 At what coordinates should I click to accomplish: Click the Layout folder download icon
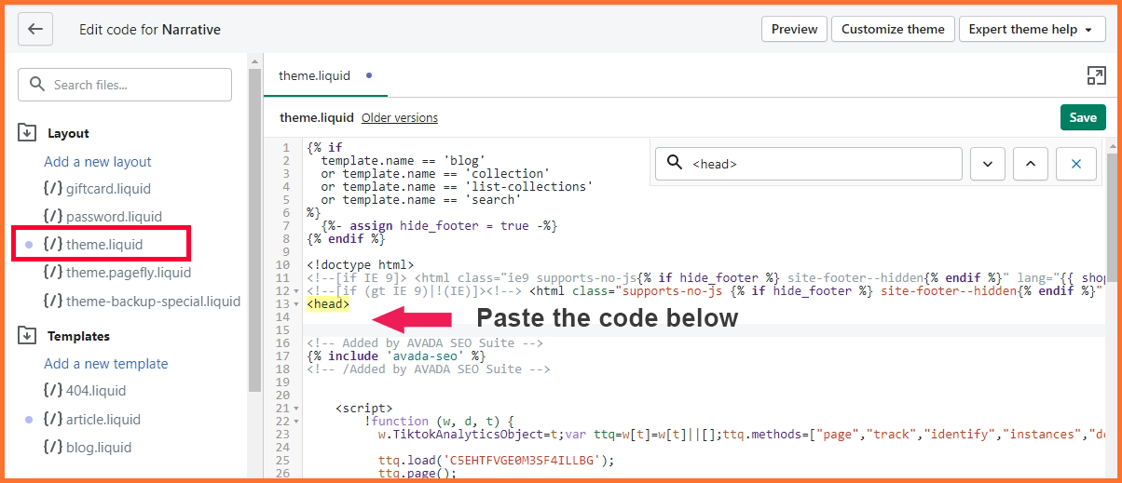(x=28, y=133)
